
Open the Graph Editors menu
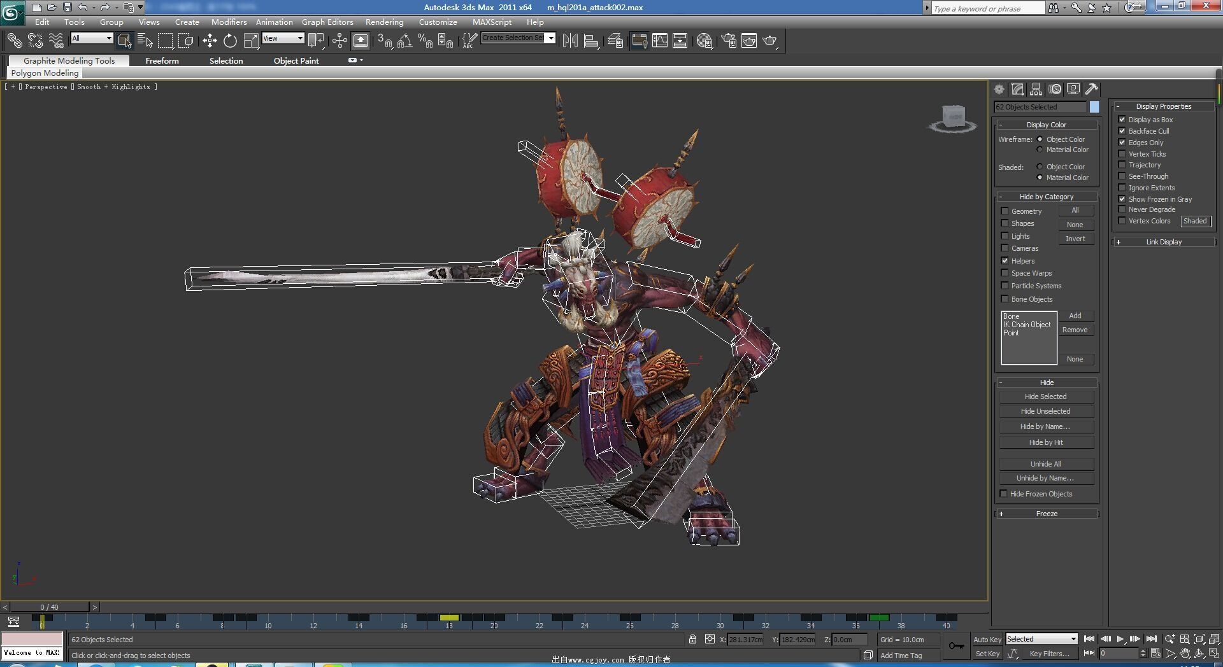[x=327, y=22]
